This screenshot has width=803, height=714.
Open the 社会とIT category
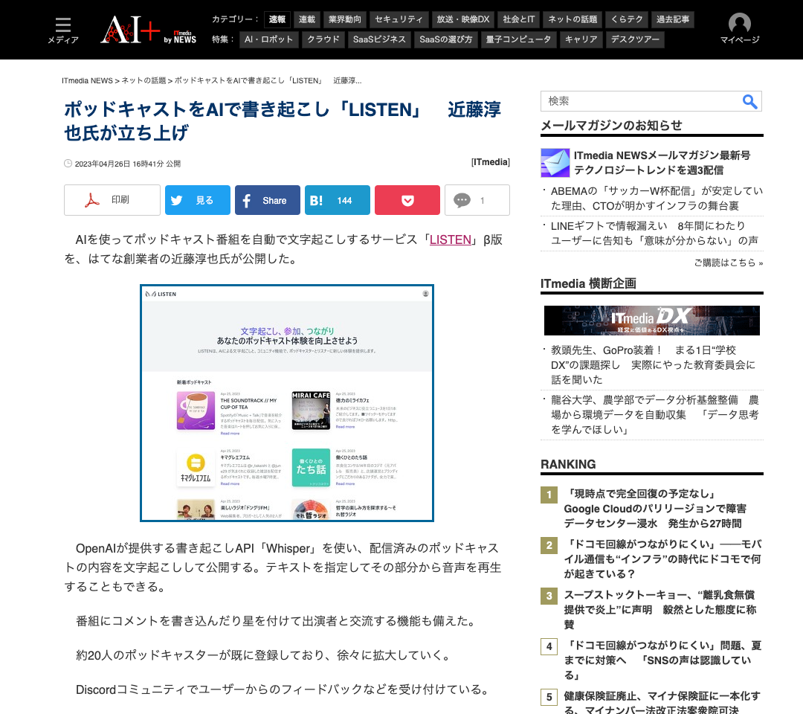point(519,19)
